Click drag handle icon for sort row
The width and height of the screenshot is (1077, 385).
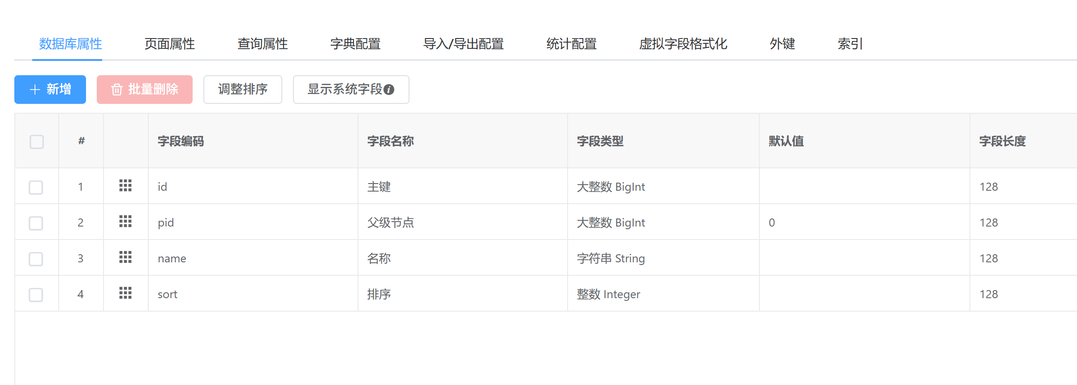tap(125, 293)
